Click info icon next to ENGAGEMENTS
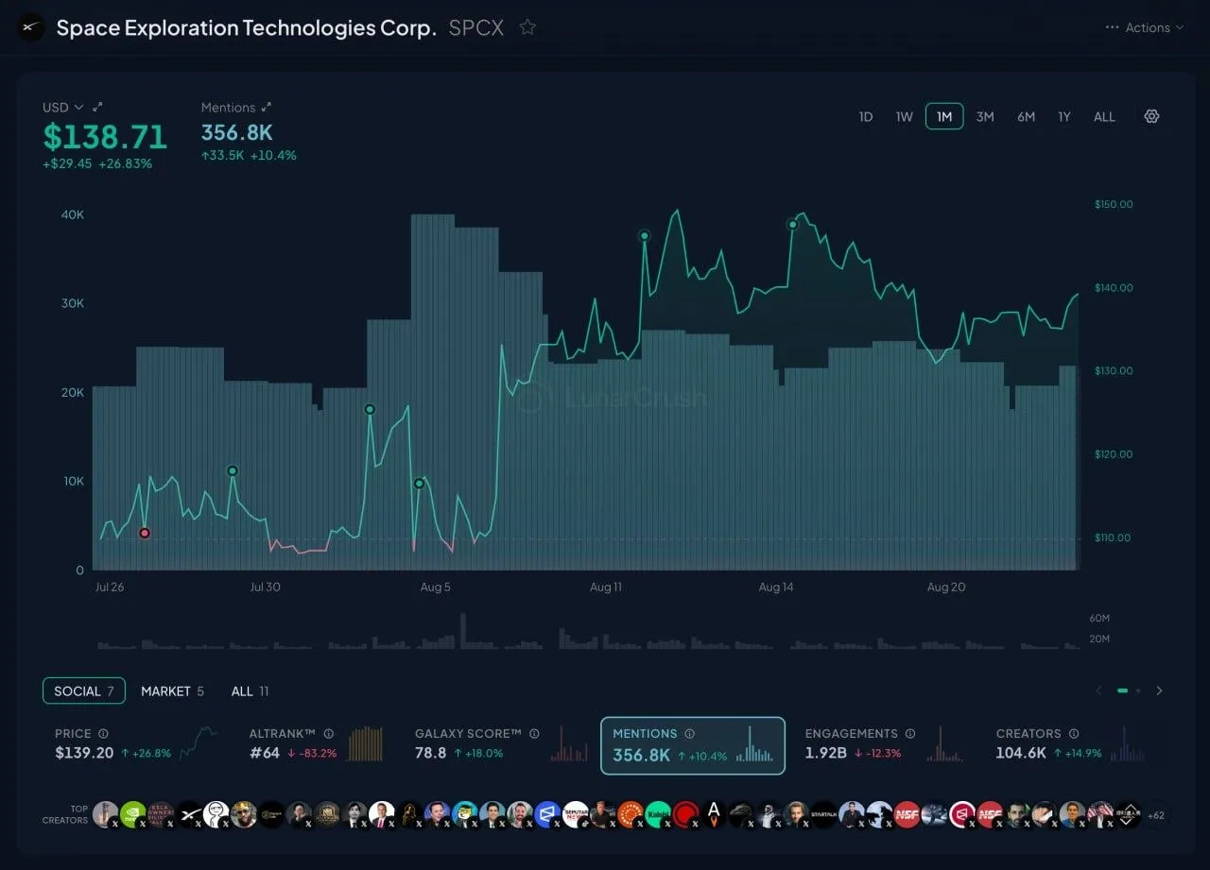Viewport: 1210px width, 870px height. pos(910,733)
